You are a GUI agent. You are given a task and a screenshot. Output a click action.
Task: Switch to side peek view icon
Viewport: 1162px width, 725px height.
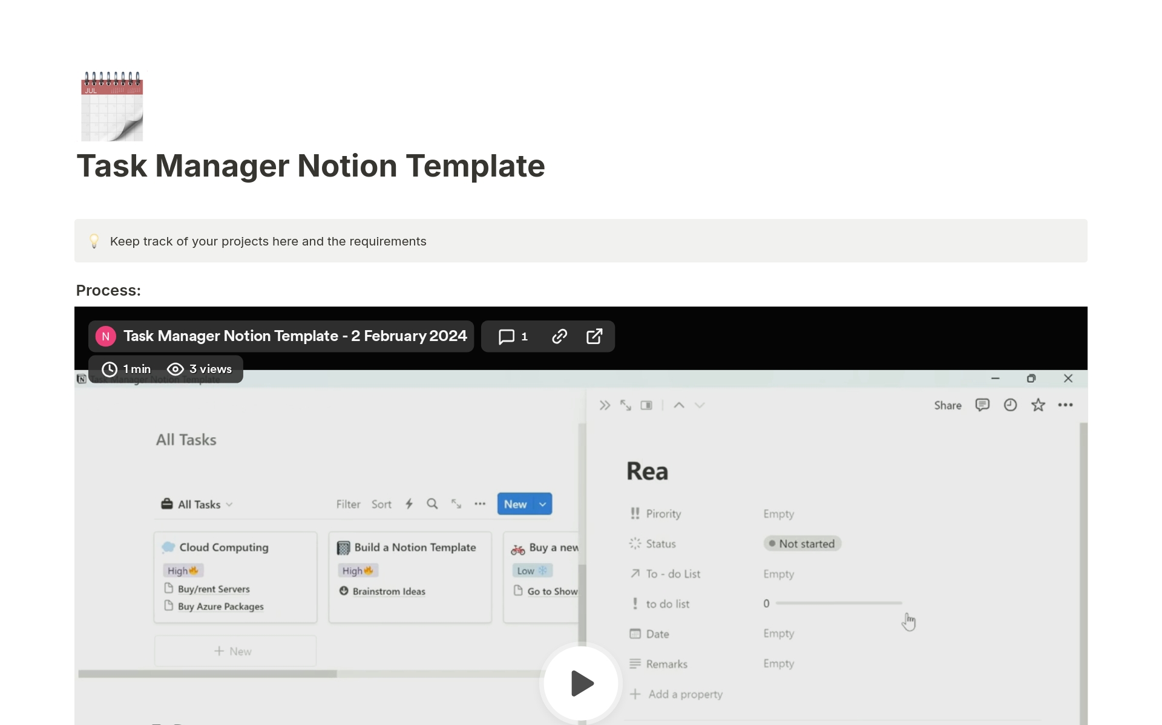point(646,405)
